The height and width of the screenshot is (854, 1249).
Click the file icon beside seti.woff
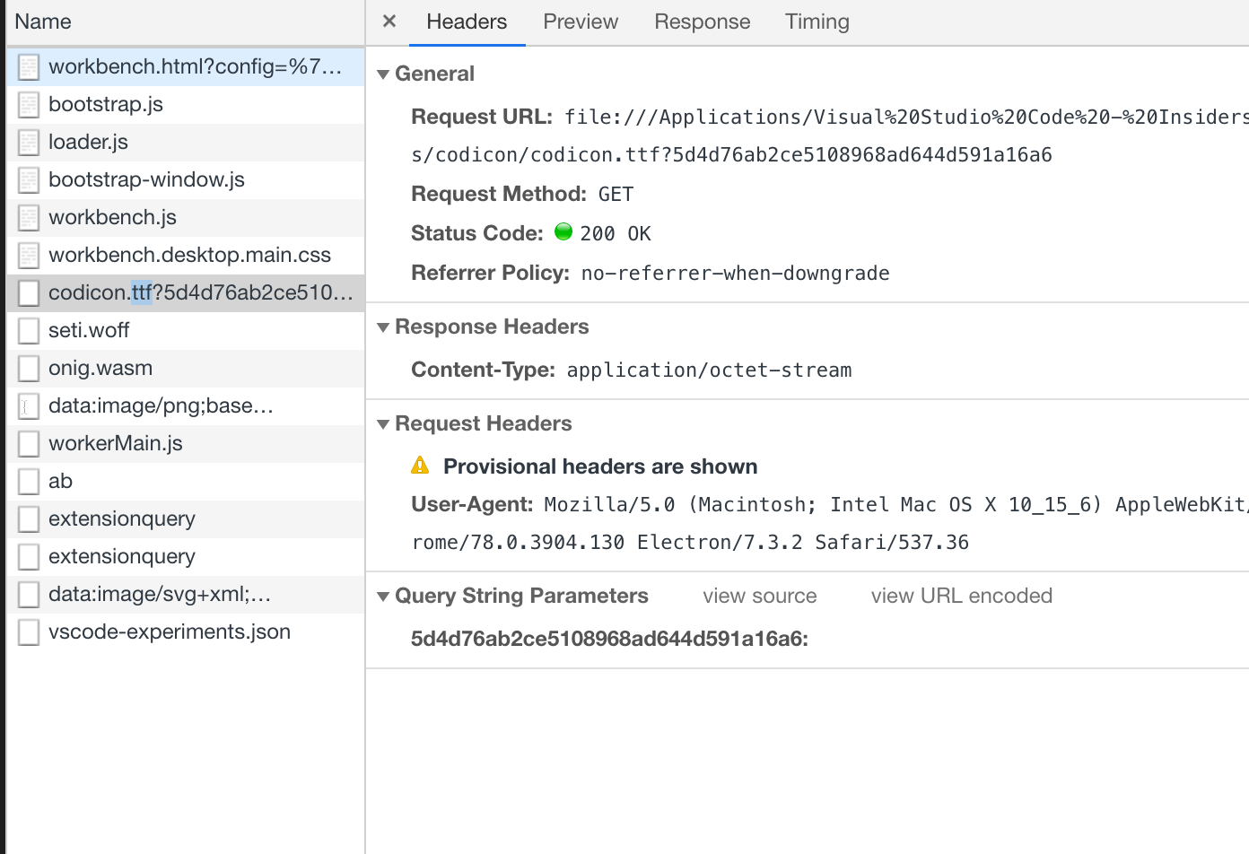click(28, 330)
